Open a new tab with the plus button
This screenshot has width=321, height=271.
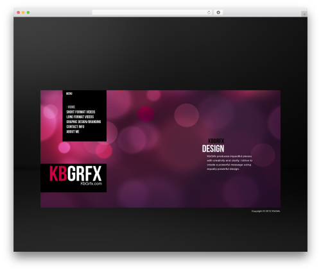(x=304, y=14)
